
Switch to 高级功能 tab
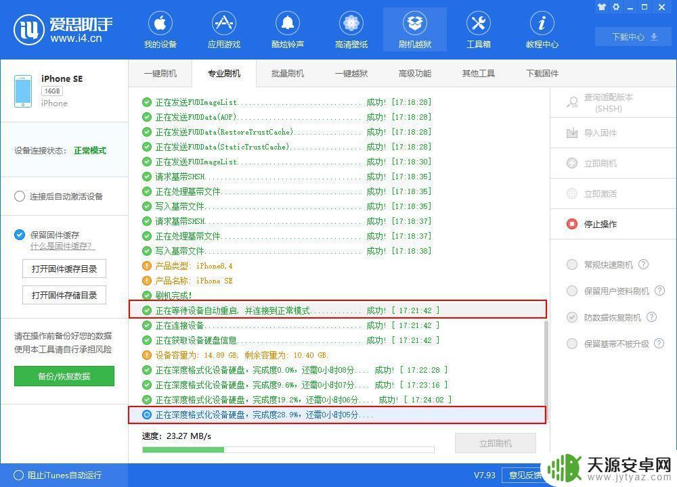[415, 73]
